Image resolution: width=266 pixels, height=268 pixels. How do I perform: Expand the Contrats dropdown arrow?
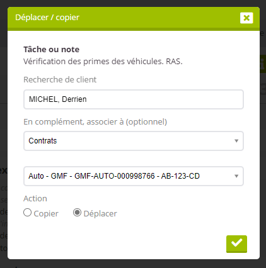click(x=236, y=141)
